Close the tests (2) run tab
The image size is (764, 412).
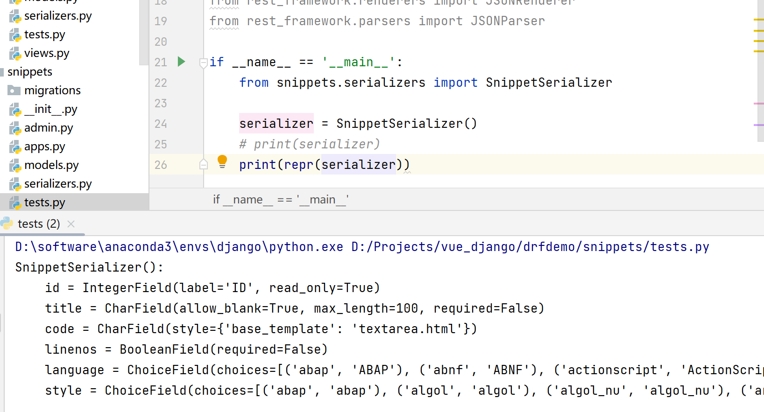(x=71, y=224)
